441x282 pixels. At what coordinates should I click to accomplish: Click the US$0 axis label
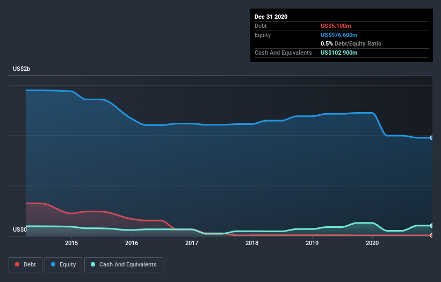20,229
